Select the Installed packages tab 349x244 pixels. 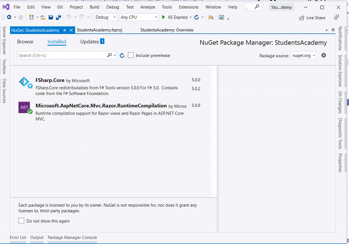point(57,42)
